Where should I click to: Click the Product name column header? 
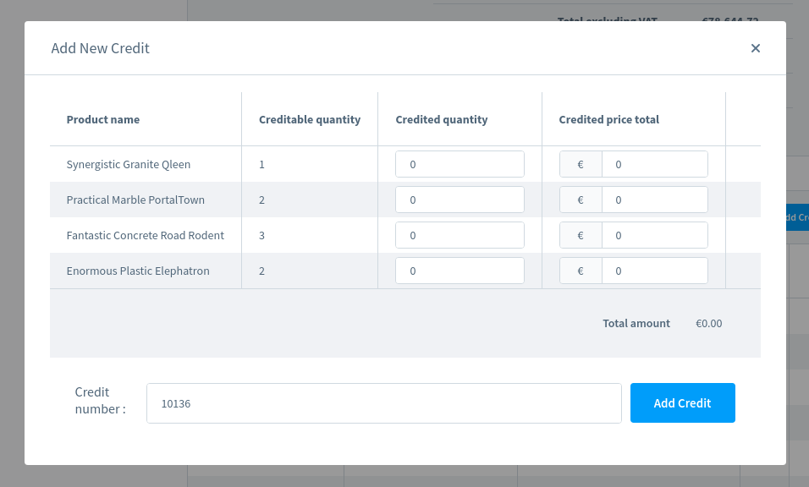click(103, 119)
